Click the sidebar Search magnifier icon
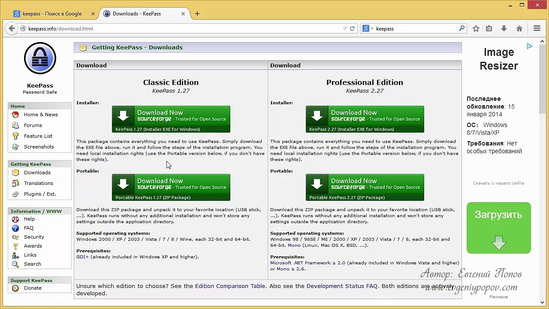This screenshot has height=309, width=549. click(x=15, y=264)
